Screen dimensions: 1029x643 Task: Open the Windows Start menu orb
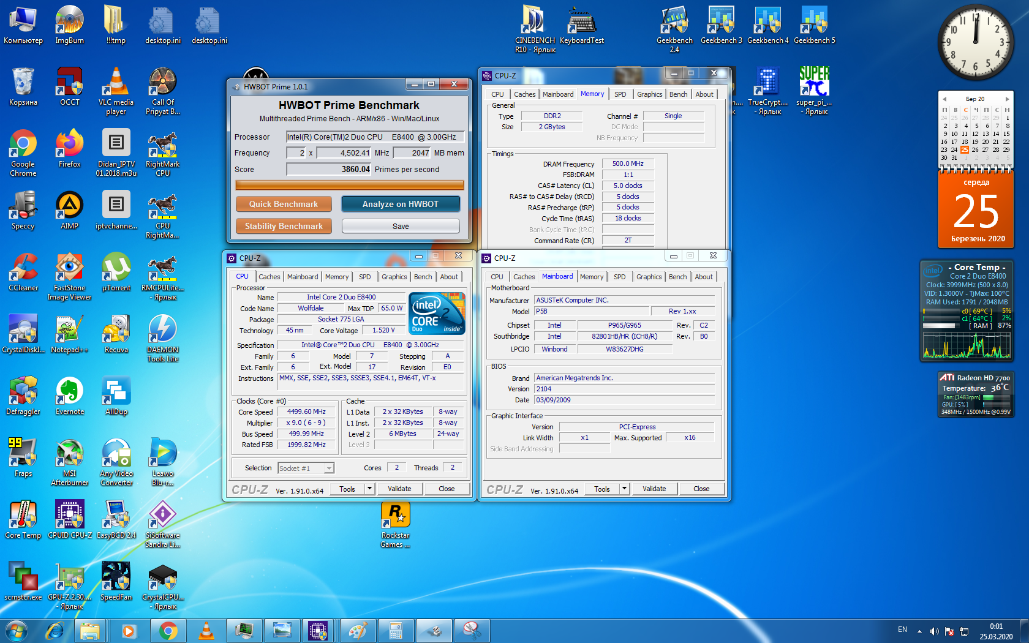[16, 630]
